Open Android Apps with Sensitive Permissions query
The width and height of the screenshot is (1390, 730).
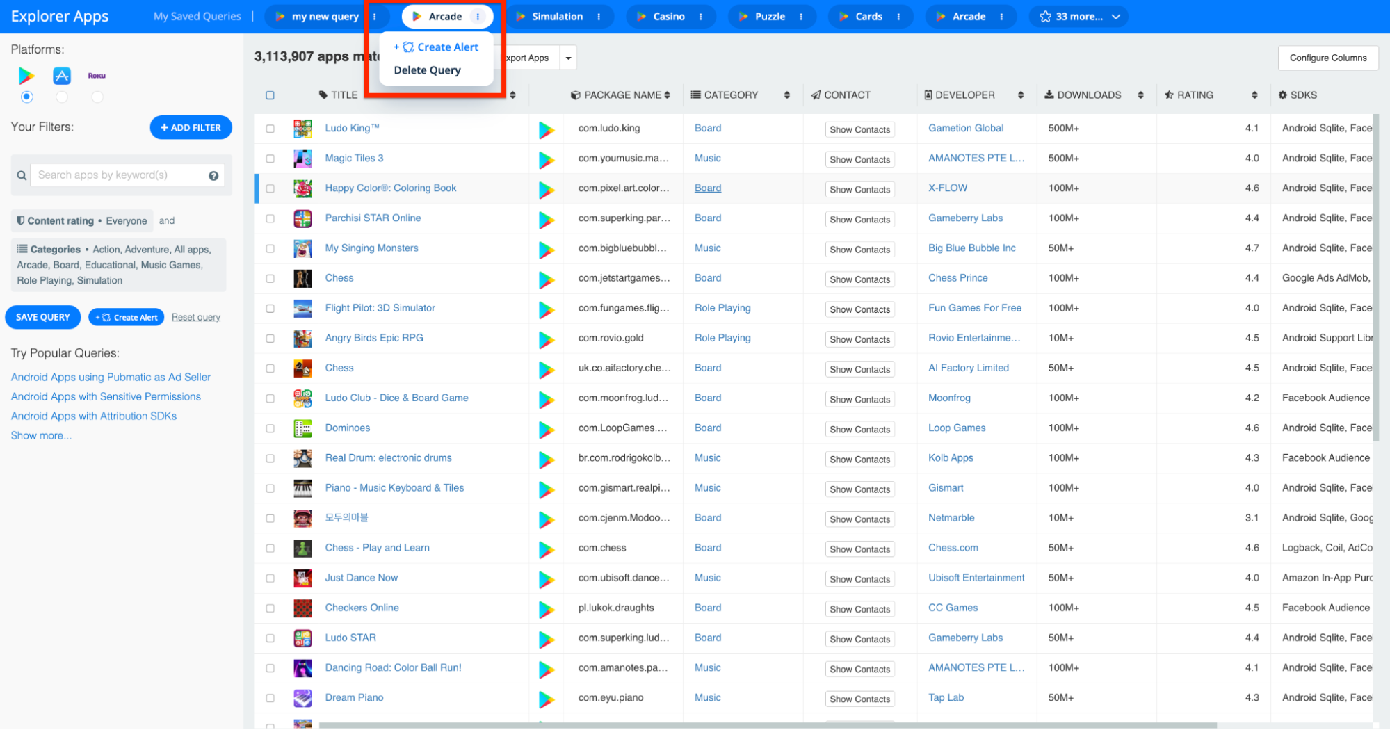coord(106,397)
